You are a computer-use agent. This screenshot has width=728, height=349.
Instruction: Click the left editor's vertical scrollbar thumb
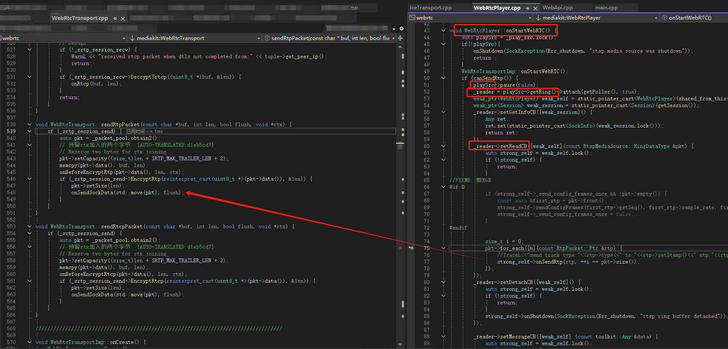pyautogui.click(x=400, y=145)
